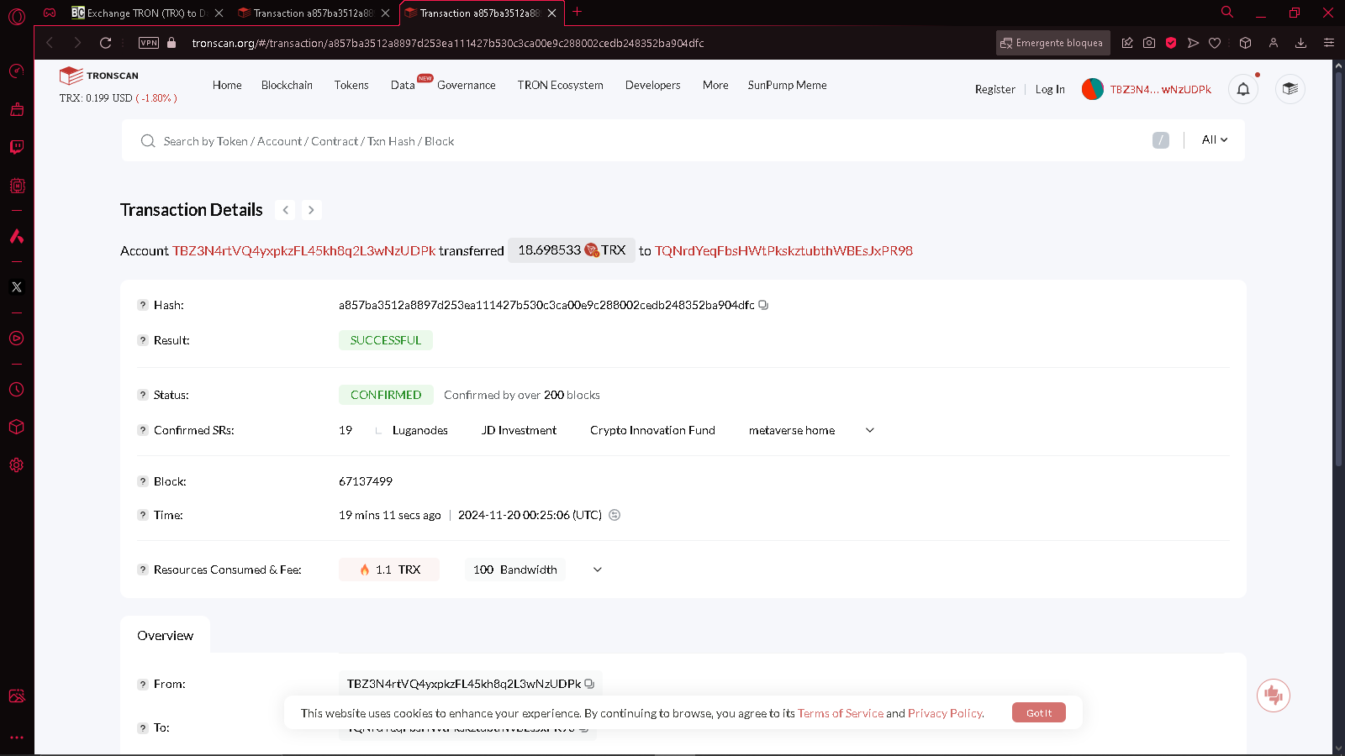Image resolution: width=1345 pixels, height=756 pixels.
Task: Open a new browser tab
Action: 577,12
